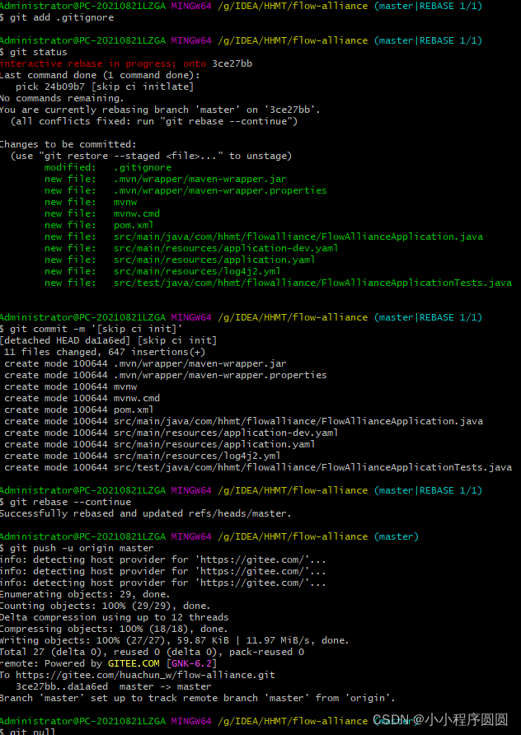Click 'You are currently rebasing branch' line
Screen dimensions: 521x735
click(160, 110)
